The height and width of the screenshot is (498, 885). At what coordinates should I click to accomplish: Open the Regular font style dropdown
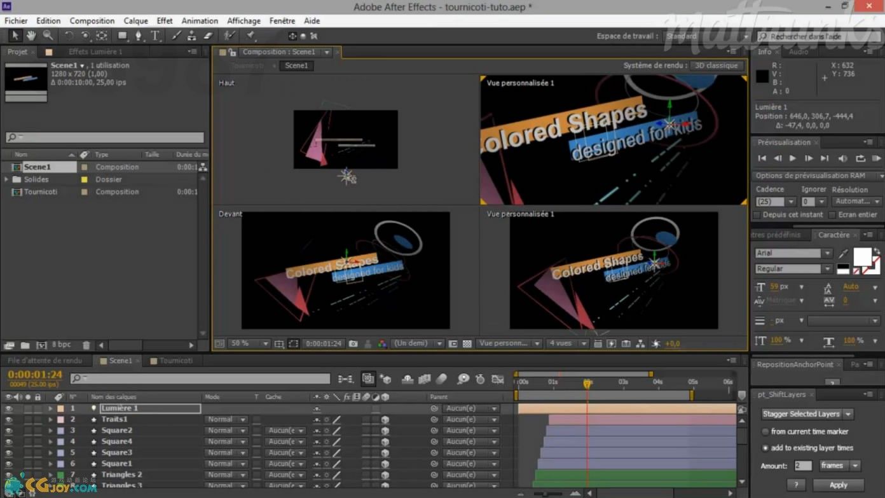[793, 269]
